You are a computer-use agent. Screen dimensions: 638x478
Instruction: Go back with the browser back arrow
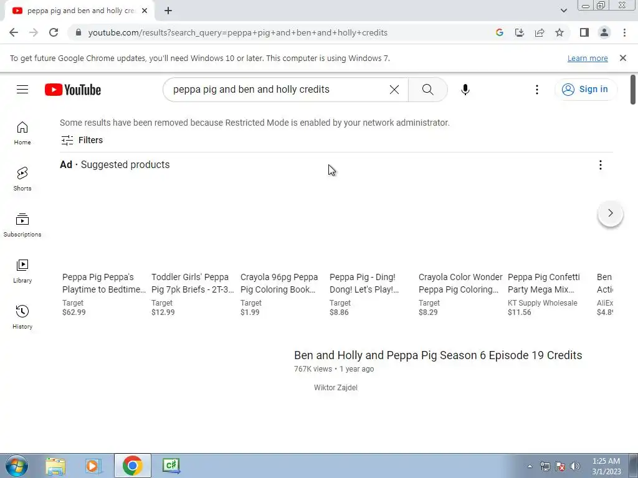click(x=14, y=32)
